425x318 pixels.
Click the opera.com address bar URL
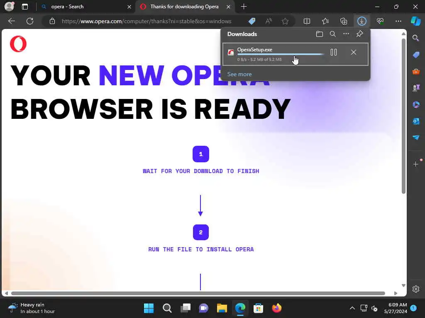tap(147, 21)
